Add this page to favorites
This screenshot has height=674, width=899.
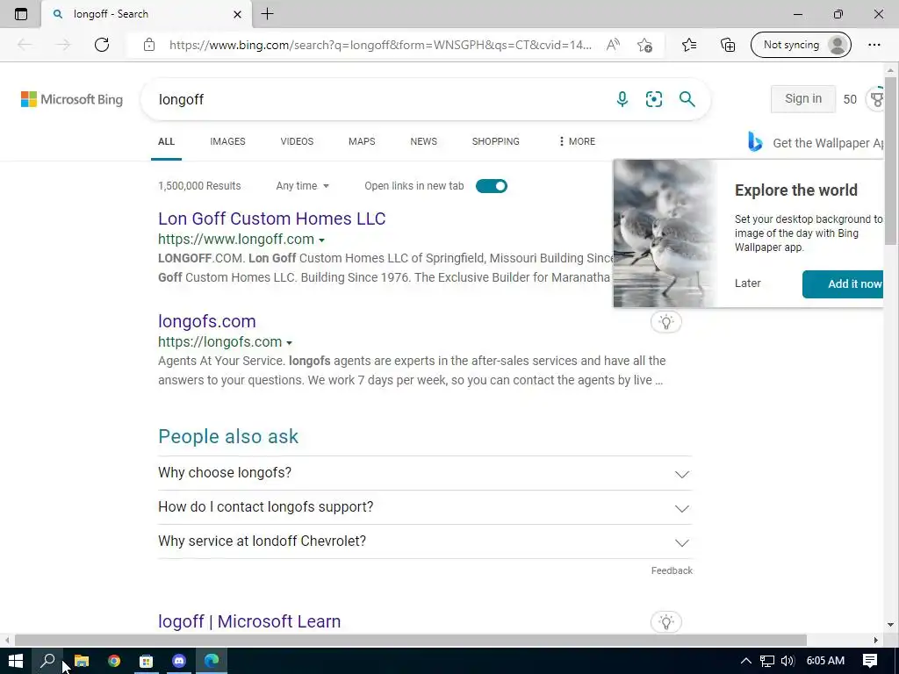(644, 45)
